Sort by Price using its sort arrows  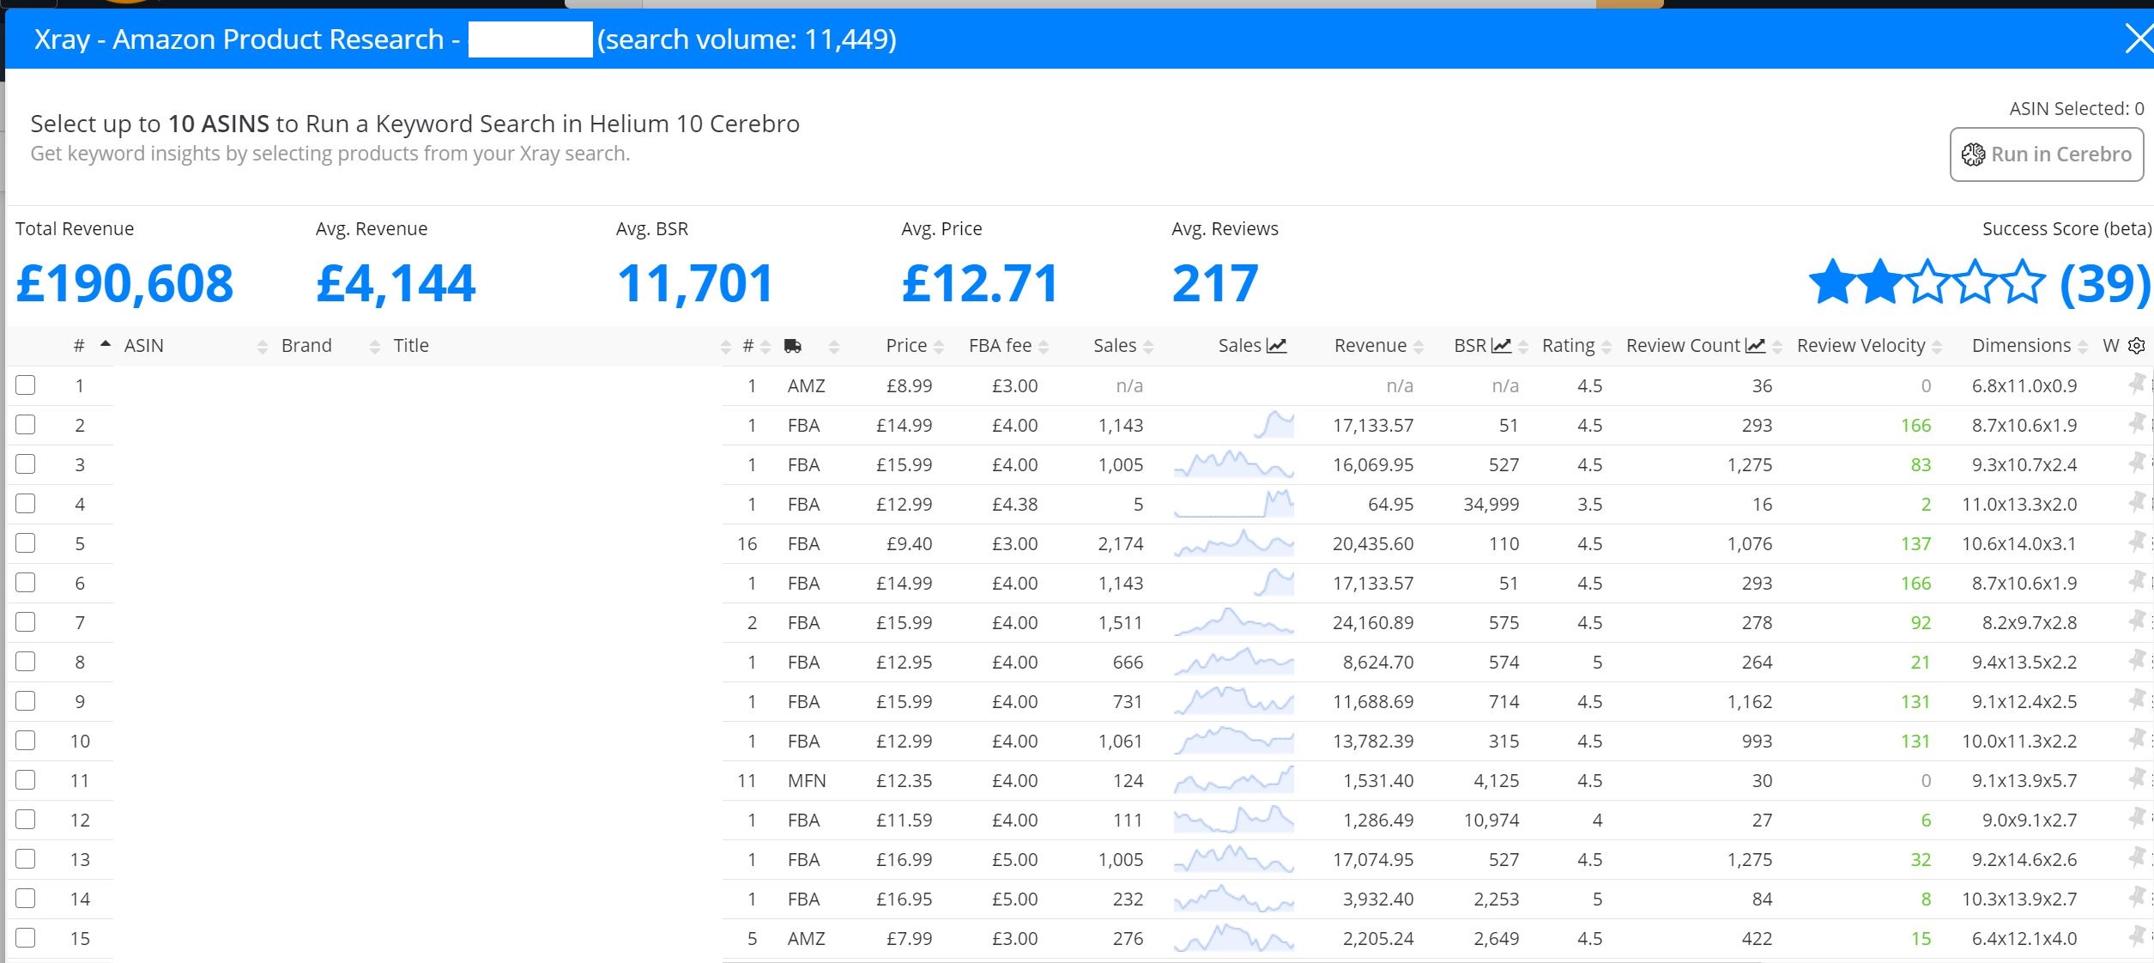point(939,347)
